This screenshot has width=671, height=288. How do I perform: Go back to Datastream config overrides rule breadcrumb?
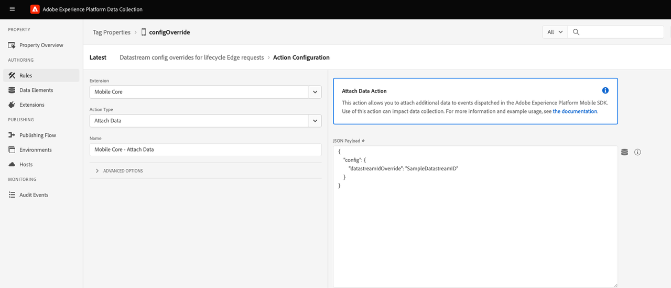pos(192,57)
